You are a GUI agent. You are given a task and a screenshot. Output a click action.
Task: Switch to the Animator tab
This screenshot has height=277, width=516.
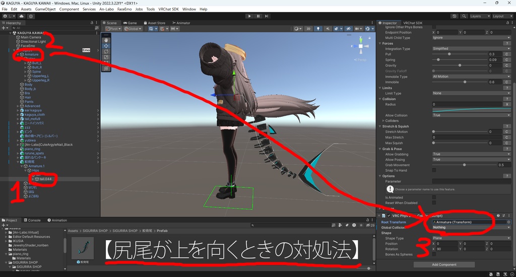pyautogui.click(x=181, y=23)
